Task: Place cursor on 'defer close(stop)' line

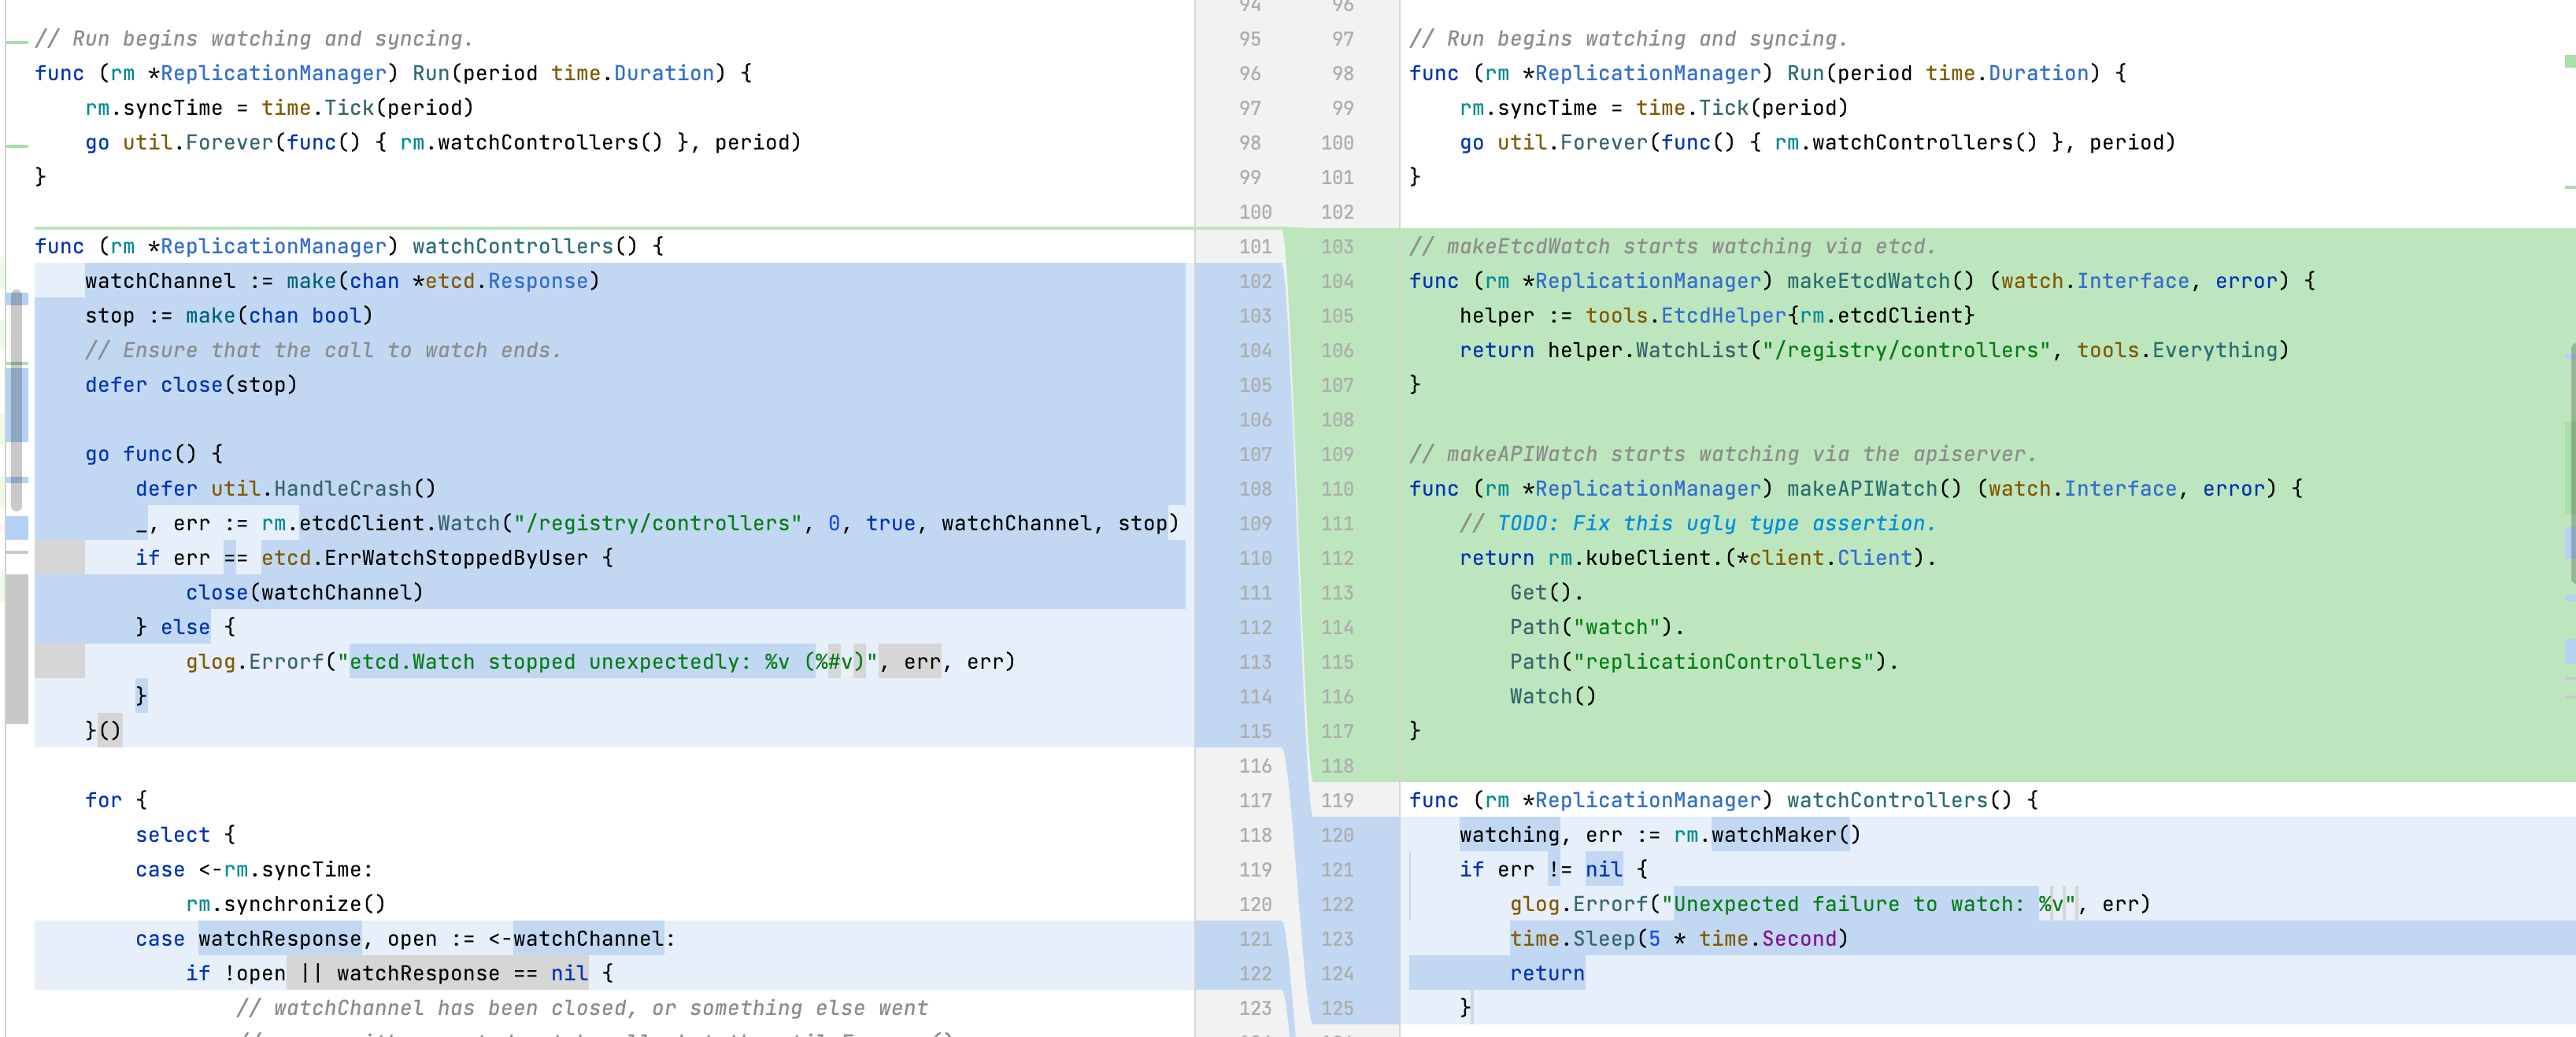Action: coord(190,386)
